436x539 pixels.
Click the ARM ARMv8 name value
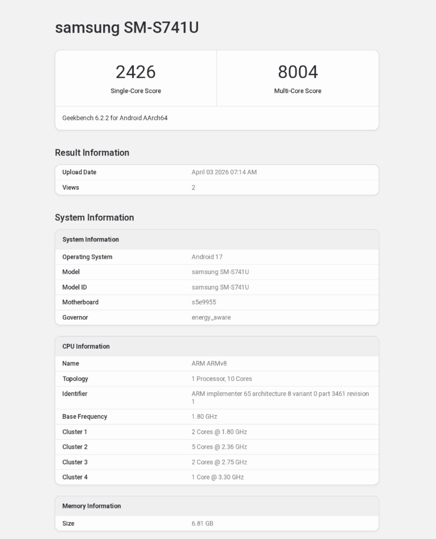point(209,364)
